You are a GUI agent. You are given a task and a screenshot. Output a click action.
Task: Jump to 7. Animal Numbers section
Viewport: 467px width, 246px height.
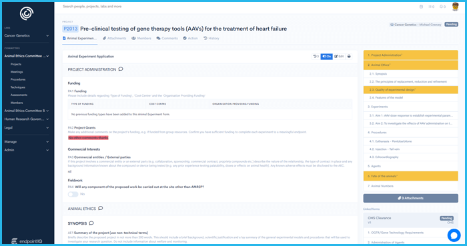point(411,186)
